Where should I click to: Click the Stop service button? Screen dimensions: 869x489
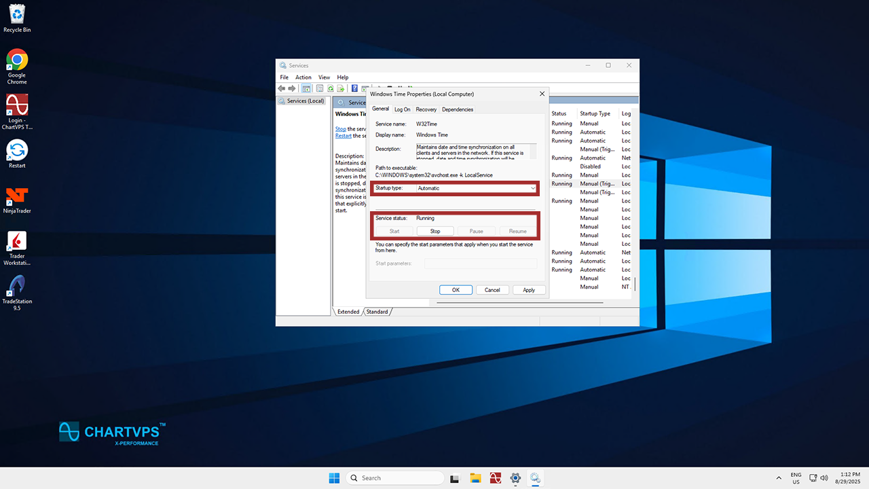coord(435,232)
